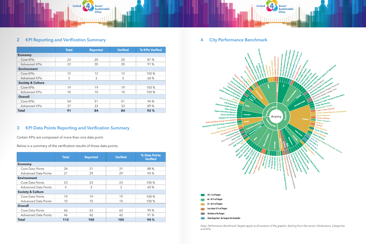The width and height of the screenshot is (366, 244).
Task: Click the '95 %' Overall Core Data Points cell
Action: point(151,210)
